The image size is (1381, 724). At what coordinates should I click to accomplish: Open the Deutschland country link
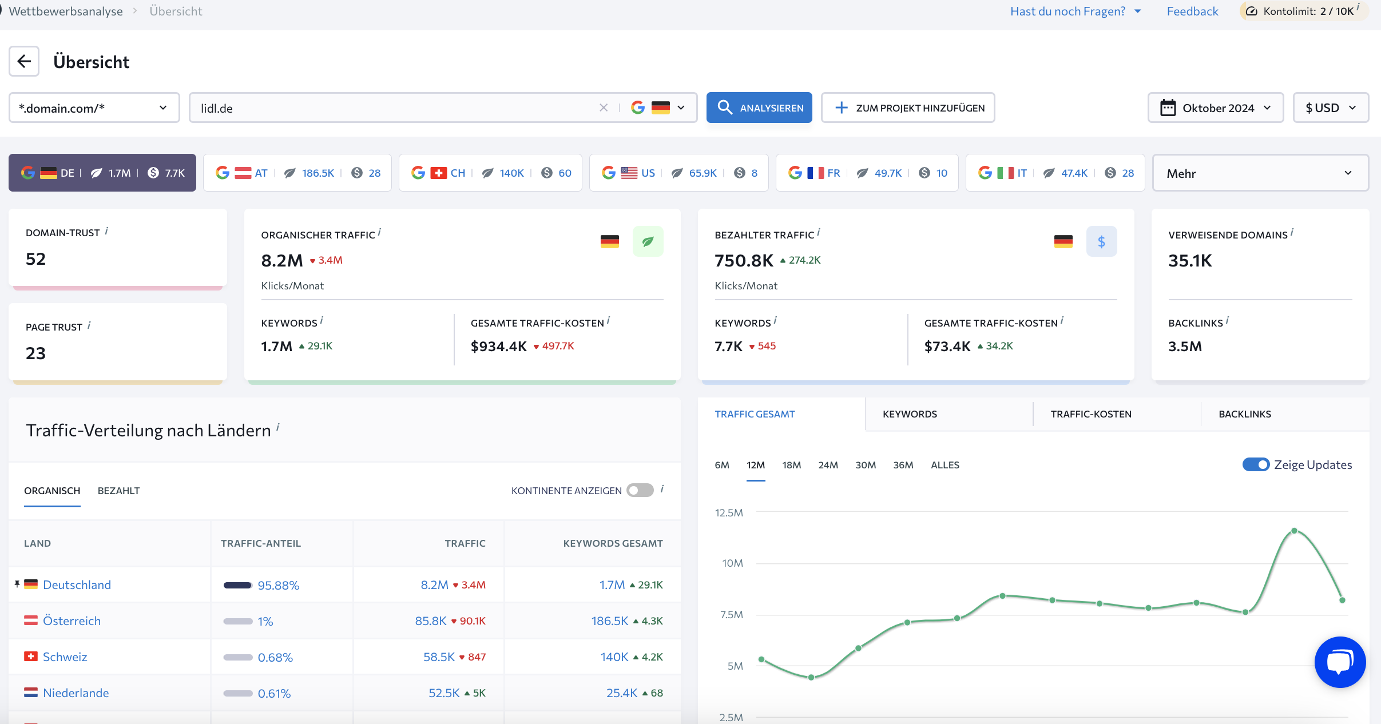[77, 584]
